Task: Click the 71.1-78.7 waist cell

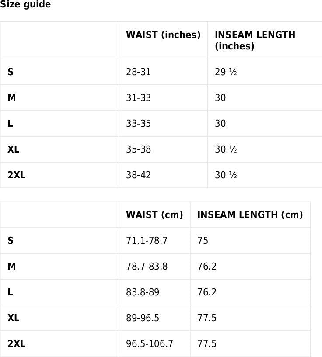Action: (x=147, y=241)
